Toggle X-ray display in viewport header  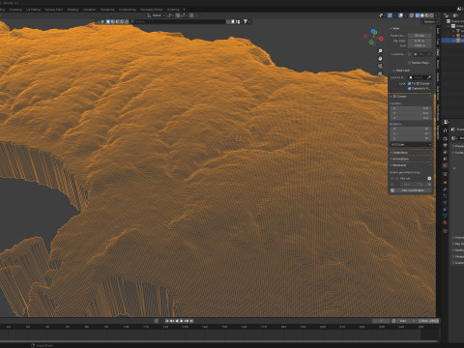[412, 15]
